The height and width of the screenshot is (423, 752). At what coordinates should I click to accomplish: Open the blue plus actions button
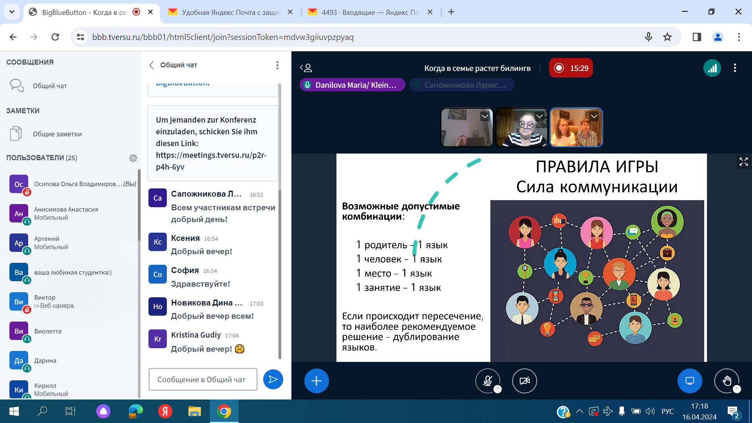pos(316,381)
